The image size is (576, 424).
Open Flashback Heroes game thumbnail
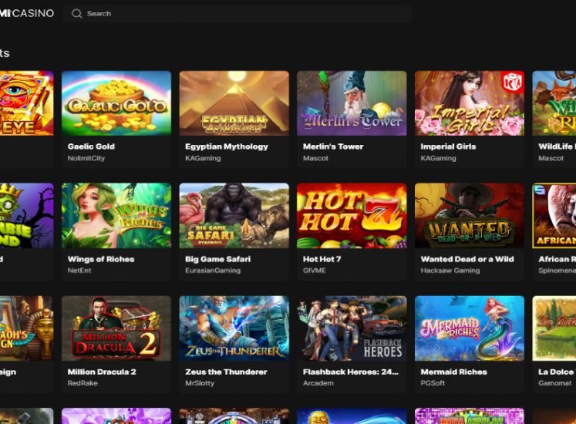pos(352,328)
